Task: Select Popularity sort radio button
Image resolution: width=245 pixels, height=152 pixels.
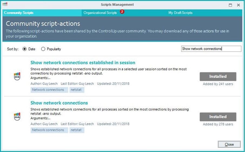Action: click(x=43, y=49)
